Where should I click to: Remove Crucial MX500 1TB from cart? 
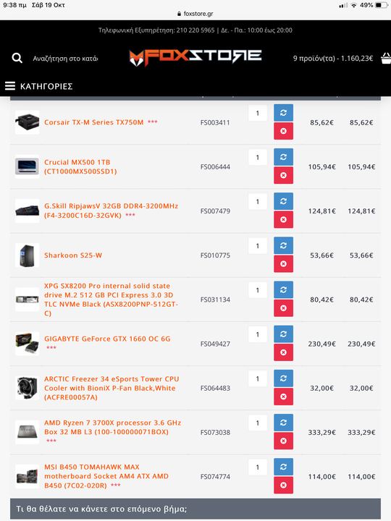(283, 175)
